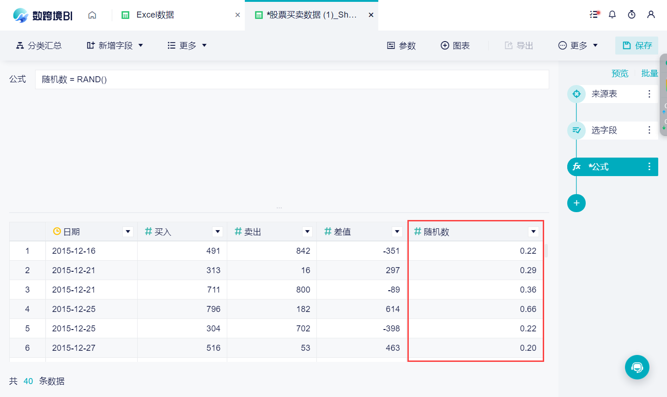Open the timer clock icon
This screenshot has height=397, width=667.
click(x=631, y=14)
